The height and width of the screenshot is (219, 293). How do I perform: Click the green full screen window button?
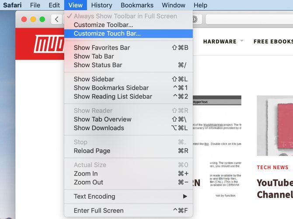tap(42, 19)
